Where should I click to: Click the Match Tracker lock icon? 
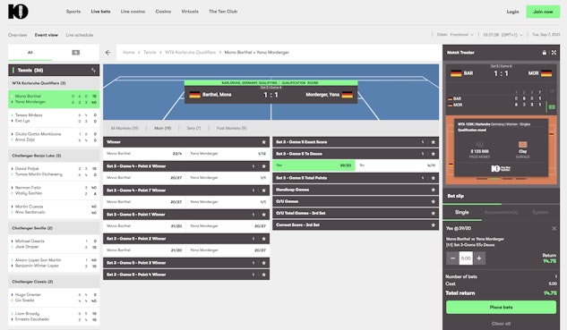pos(545,53)
